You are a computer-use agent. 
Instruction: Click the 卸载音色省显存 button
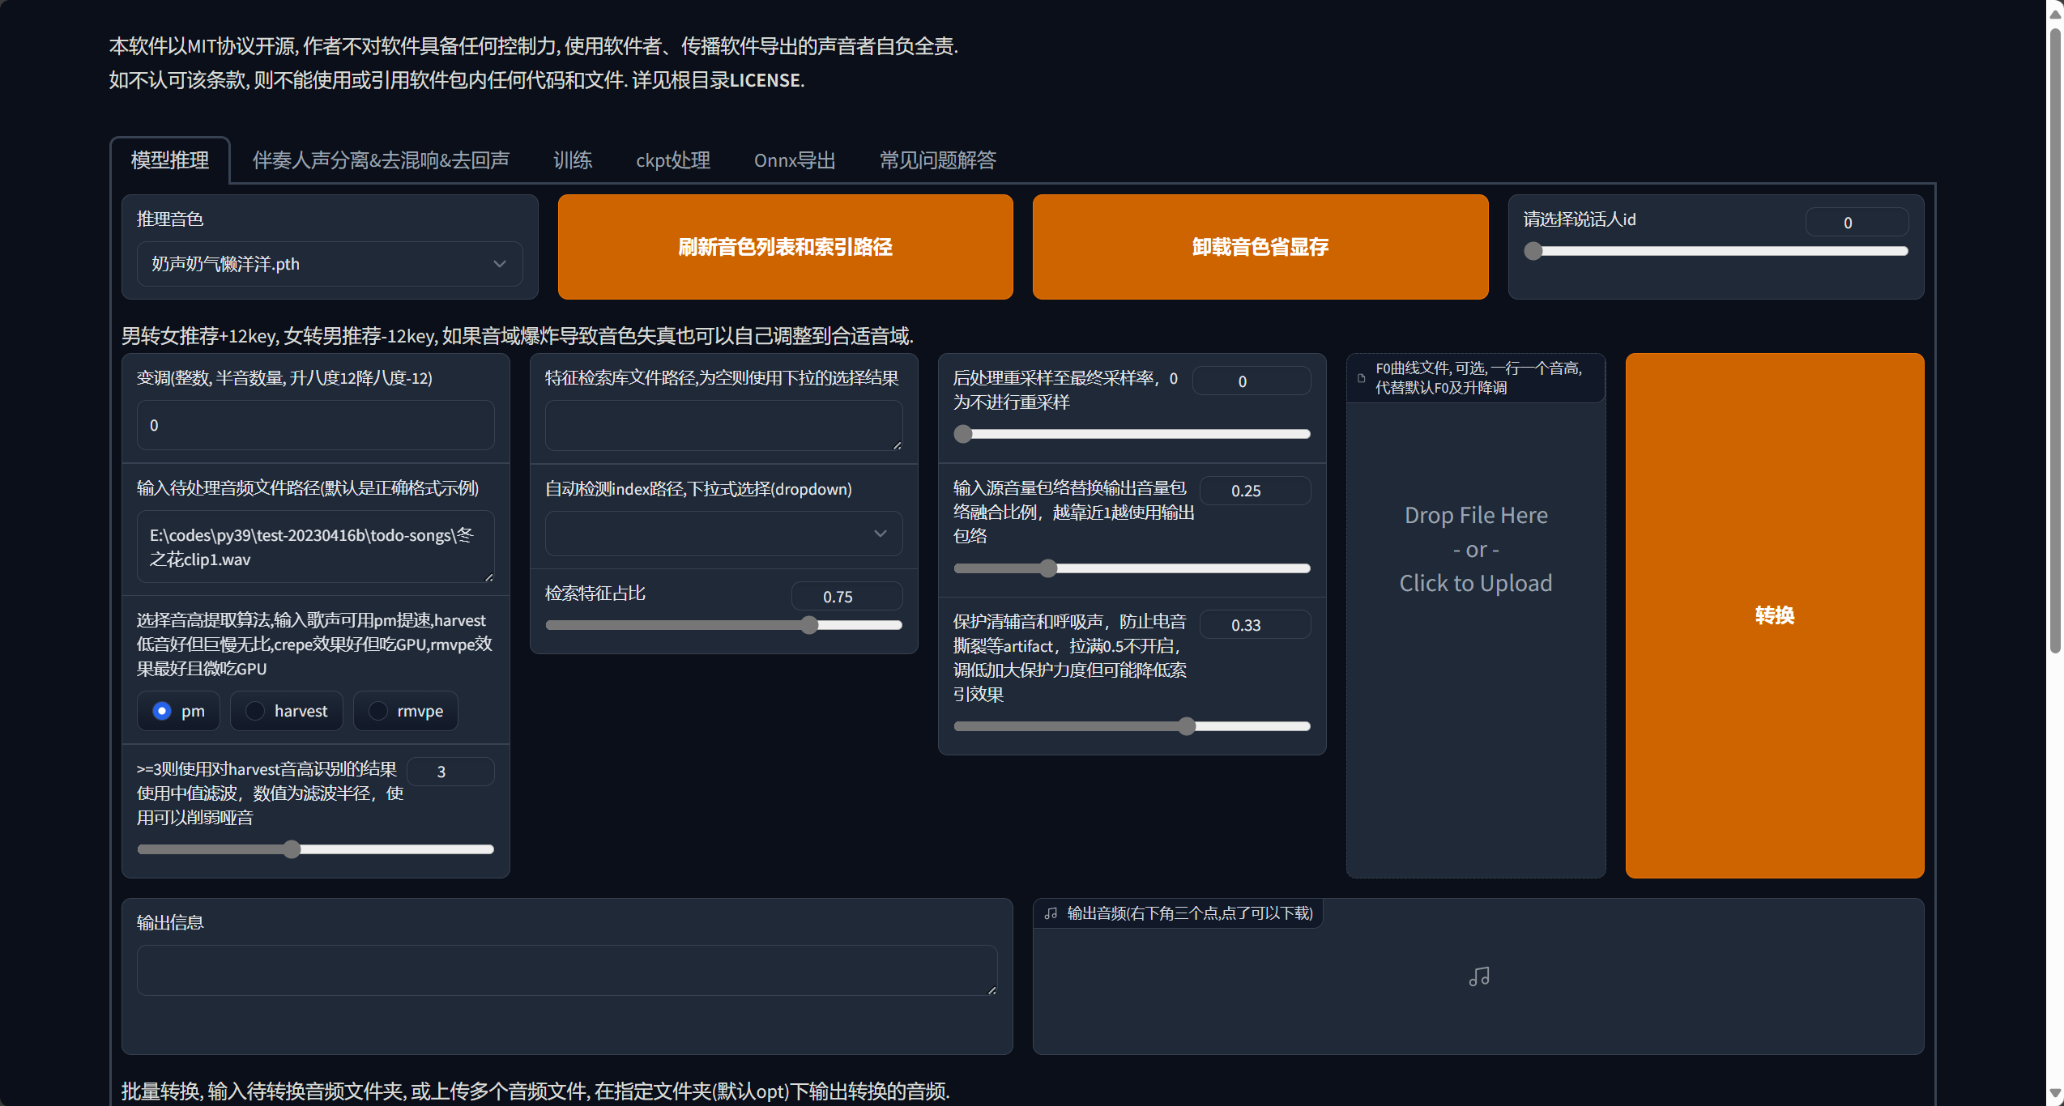(1260, 247)
